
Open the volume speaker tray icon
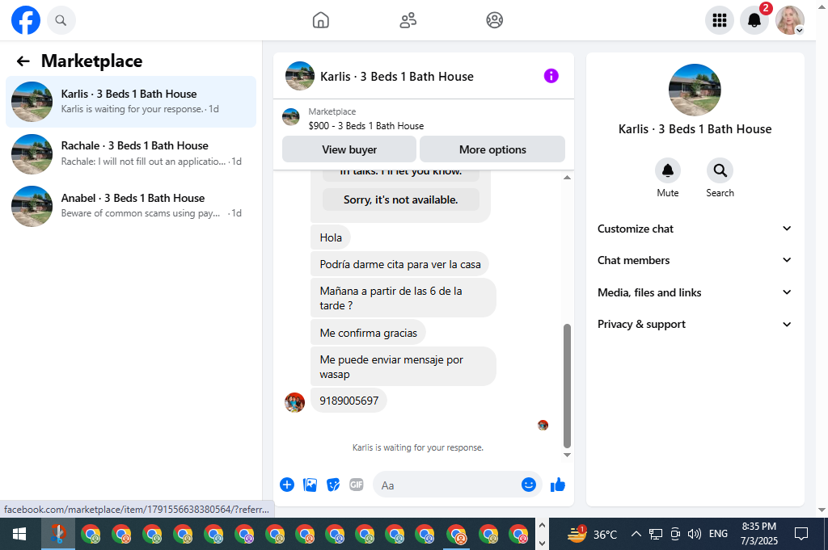[694, 534]
